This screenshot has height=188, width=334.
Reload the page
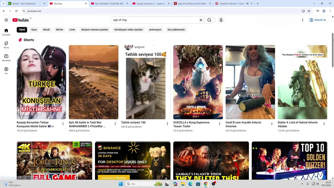click(x=16, y=11)
